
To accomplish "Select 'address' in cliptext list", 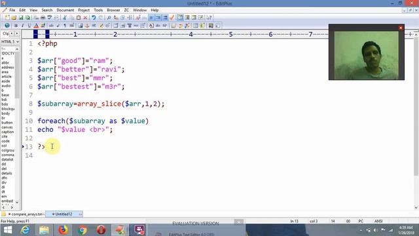I will [x=7, y=68].
